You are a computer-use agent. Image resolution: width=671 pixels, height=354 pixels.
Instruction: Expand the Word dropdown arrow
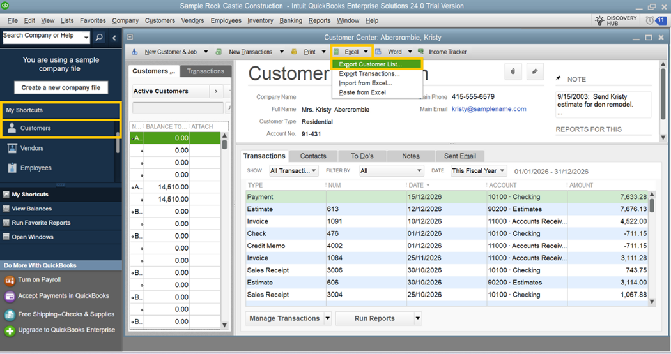point(410,52)
